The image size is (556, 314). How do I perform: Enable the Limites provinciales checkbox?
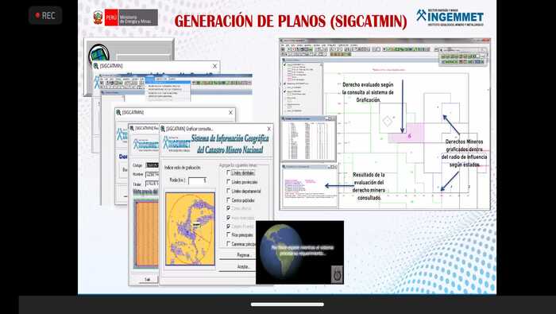coord(229,182)
